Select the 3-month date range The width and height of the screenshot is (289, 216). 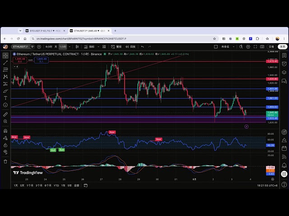[x=39, y=185]
